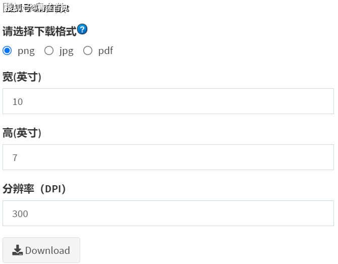Focus the 高(英寸) height input field

click(168, 157)
